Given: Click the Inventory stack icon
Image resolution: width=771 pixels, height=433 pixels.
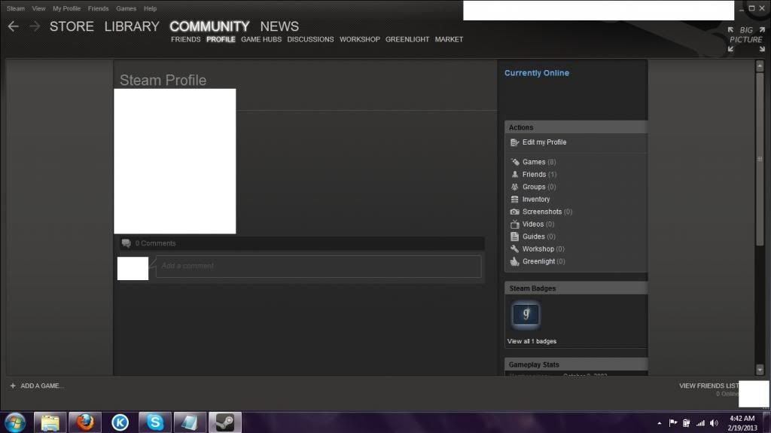Looking at the screenshot, I should pos(514,200).
